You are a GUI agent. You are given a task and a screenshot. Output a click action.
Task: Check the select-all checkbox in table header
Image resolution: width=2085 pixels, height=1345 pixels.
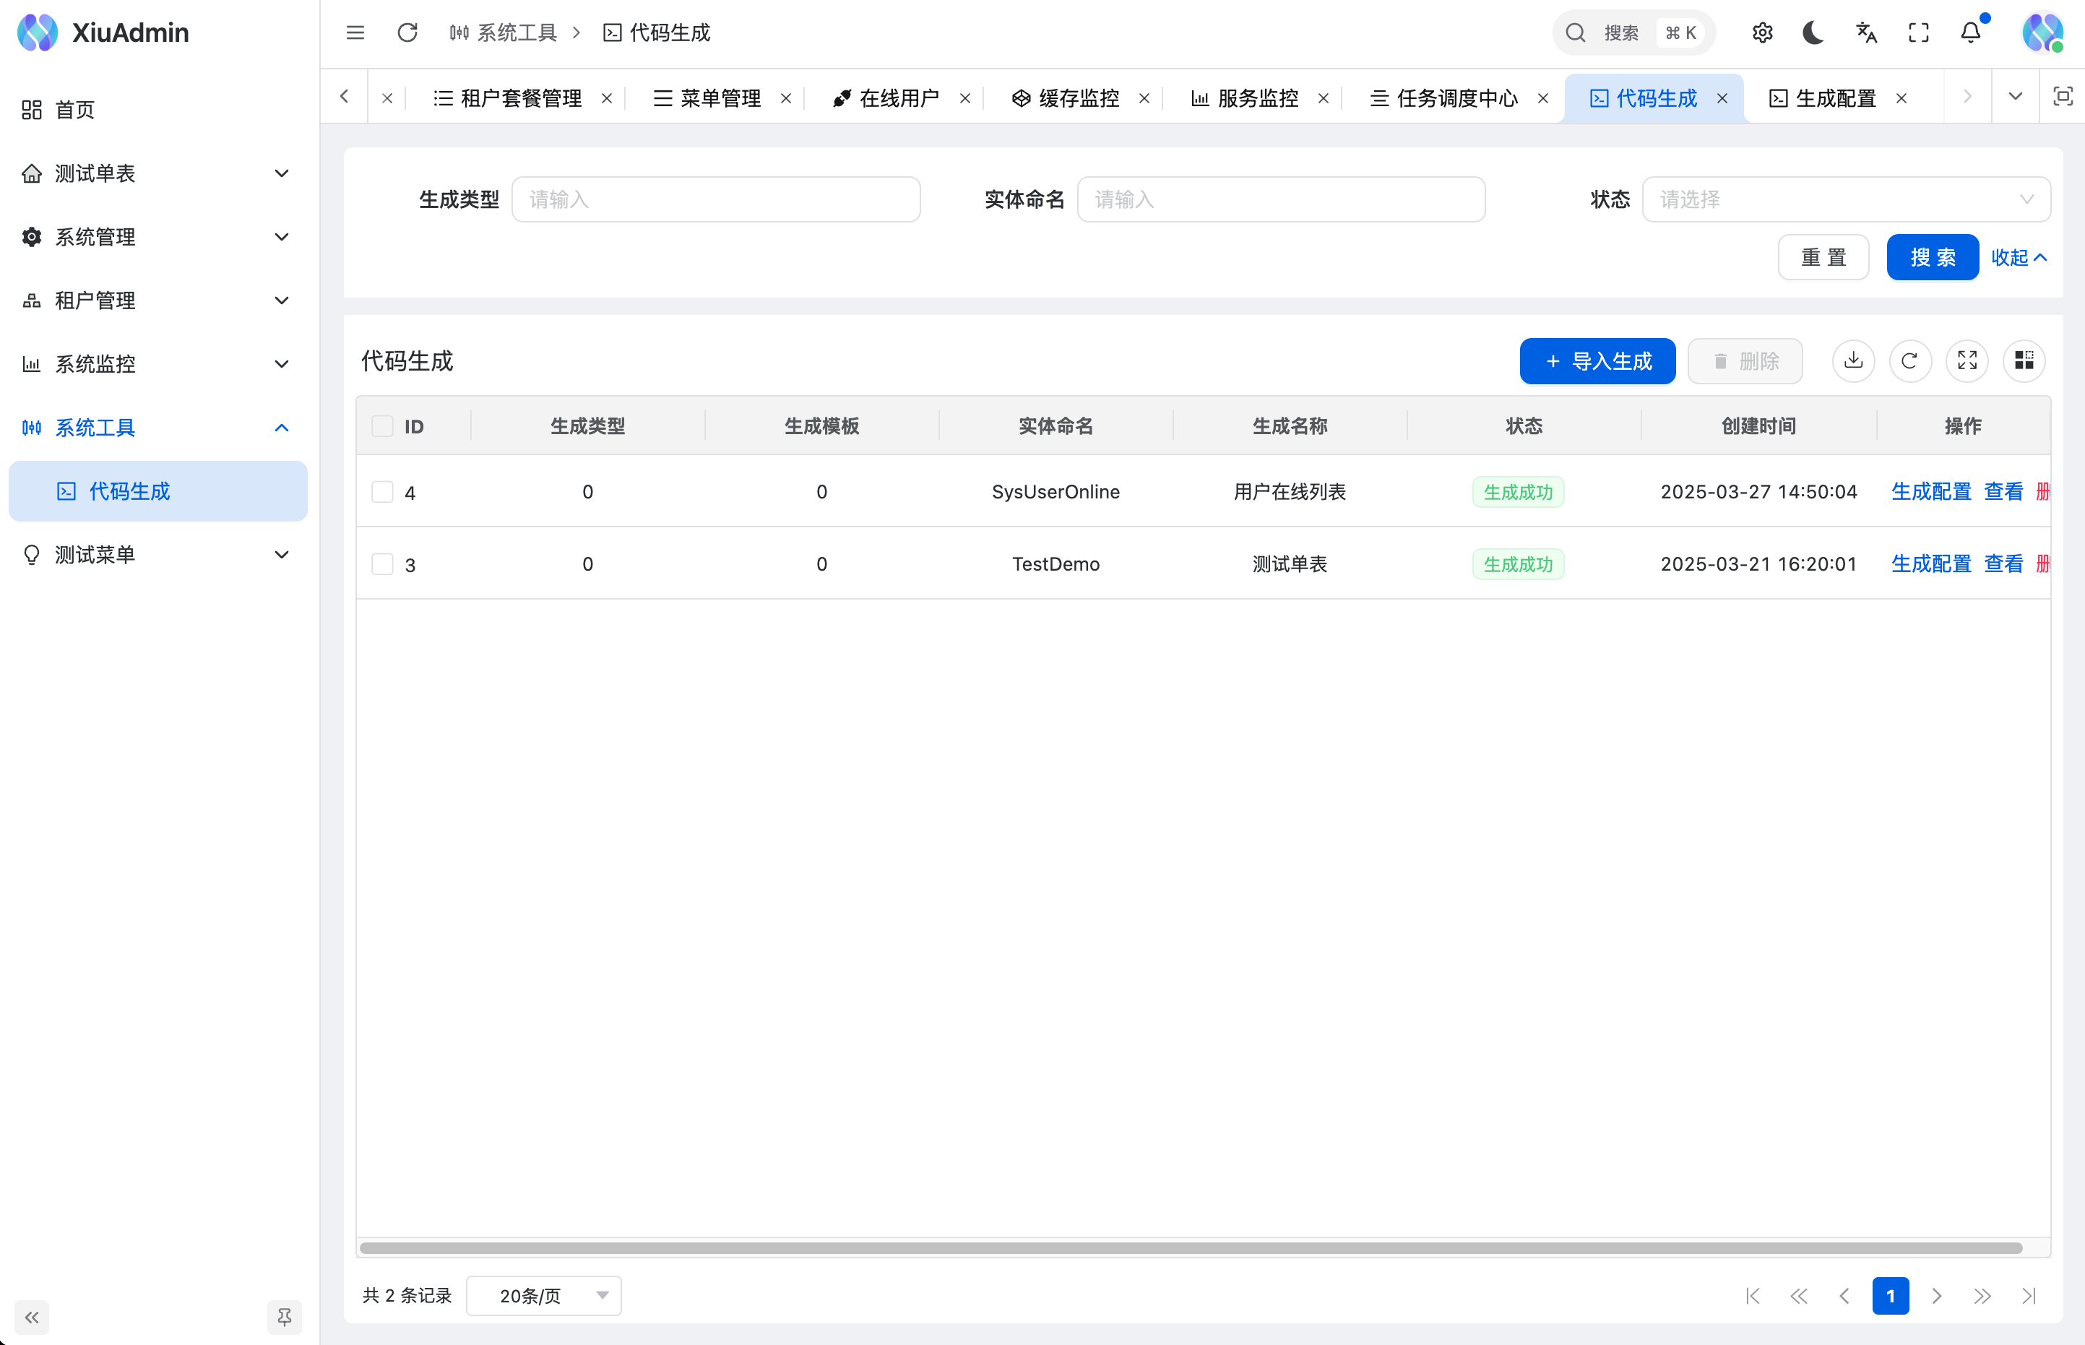pos(383,425)
